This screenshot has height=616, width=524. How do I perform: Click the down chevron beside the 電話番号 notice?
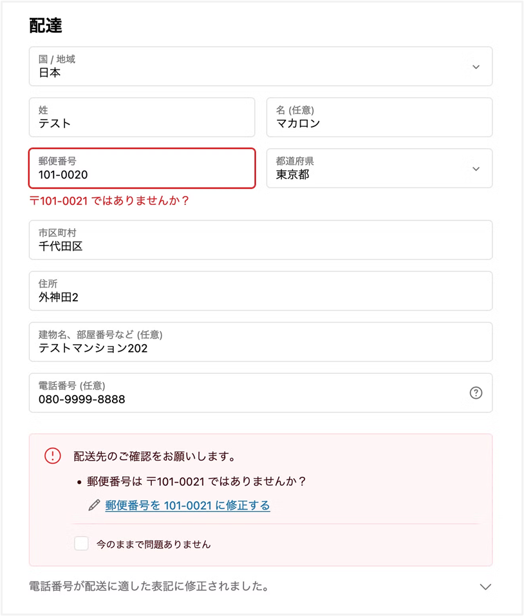point(486,587)
